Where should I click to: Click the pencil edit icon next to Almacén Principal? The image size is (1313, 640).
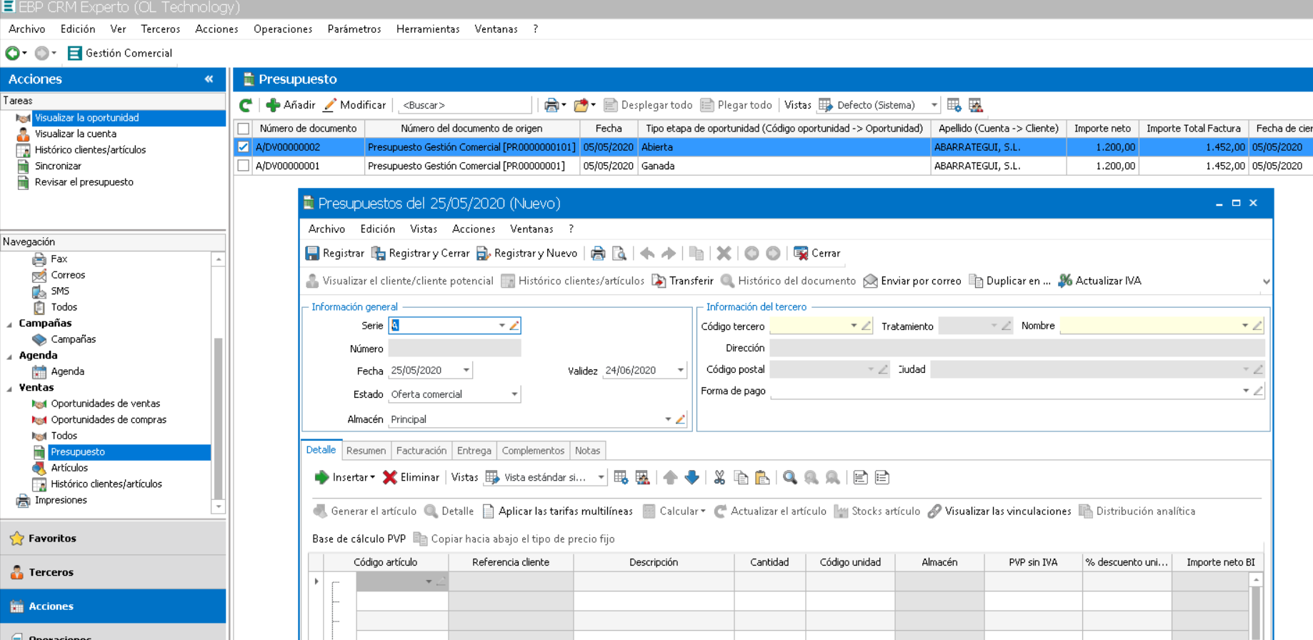point(680,419)
